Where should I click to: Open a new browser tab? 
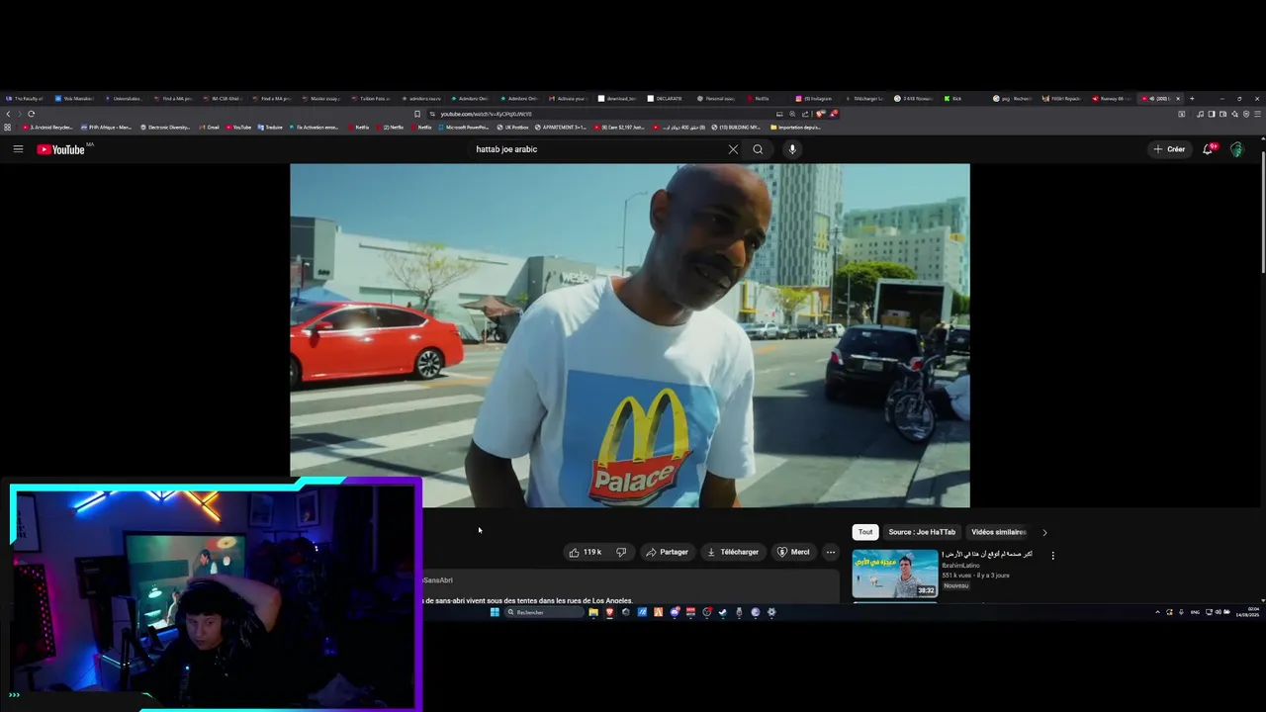pyautogui.click(x=1192, y=99)
